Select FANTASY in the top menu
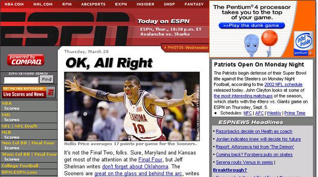The width and height of the screenshot is (318, 177). point(194,4)
